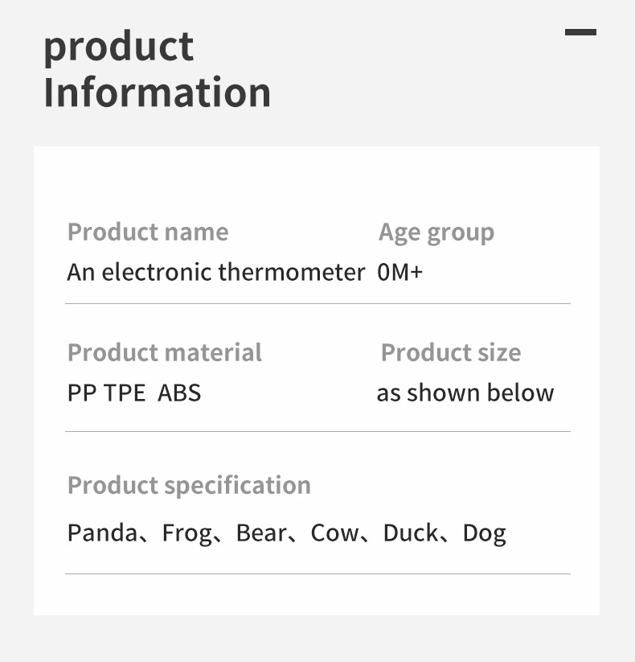The image size is (635, 662).
Task: Click 'as shown below' size text
Action: click(x=465, y=393)
